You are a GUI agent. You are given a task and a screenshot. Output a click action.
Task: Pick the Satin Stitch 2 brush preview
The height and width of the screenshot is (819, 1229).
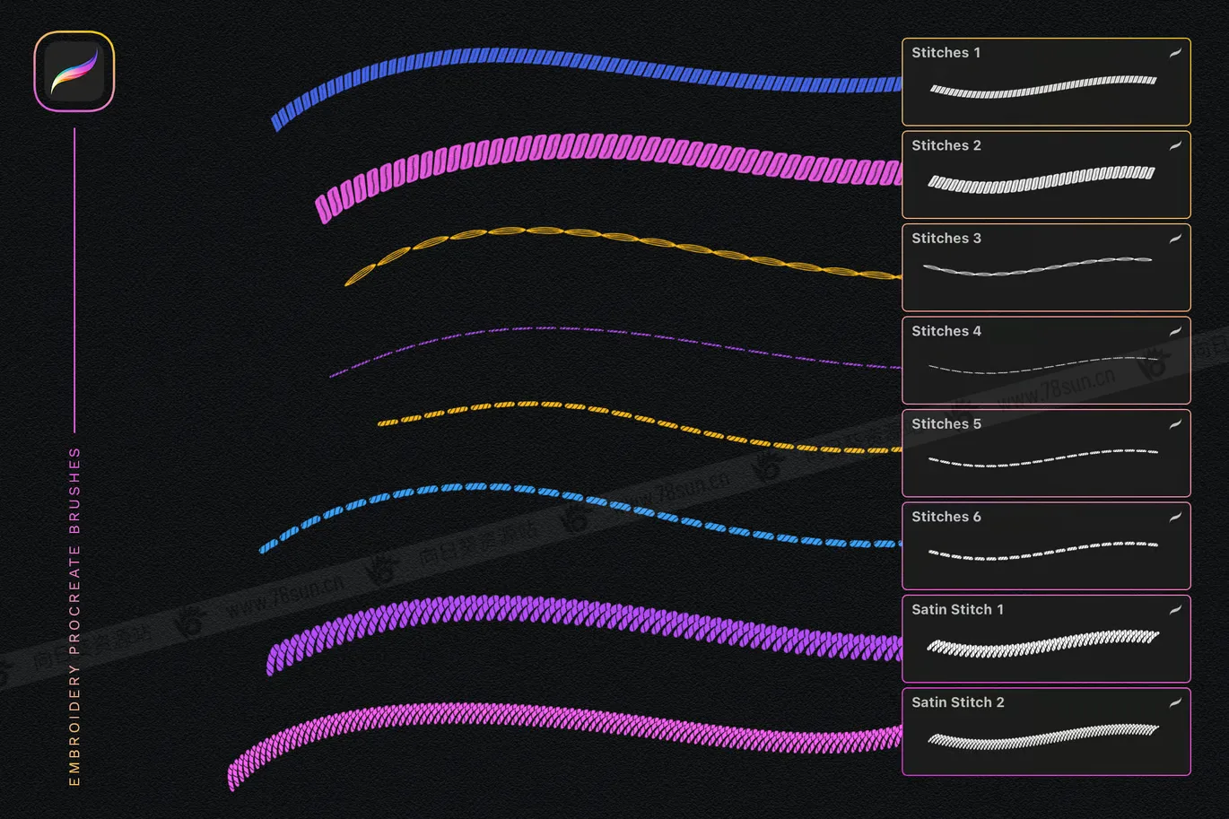click(1042, 736)
